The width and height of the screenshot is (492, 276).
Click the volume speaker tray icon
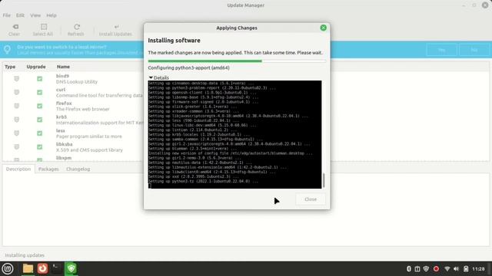point(456,269)
